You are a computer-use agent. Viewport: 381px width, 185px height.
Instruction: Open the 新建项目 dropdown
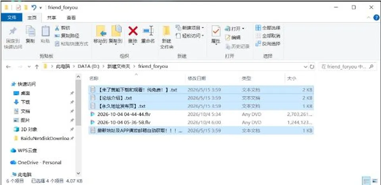190,28
